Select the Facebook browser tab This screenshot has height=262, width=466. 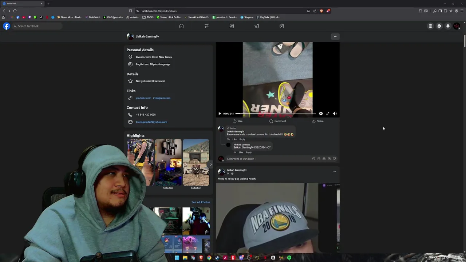23,4
